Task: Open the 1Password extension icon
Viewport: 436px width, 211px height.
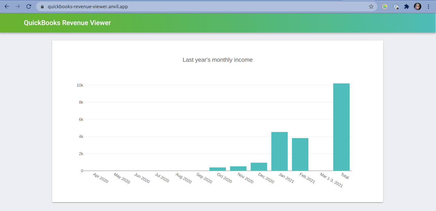Action: click(x=396, y=6)
